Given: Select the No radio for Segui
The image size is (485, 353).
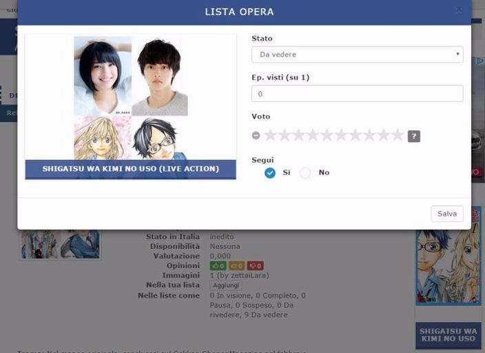Looking at the screenshot, I should tap(305, 173).
